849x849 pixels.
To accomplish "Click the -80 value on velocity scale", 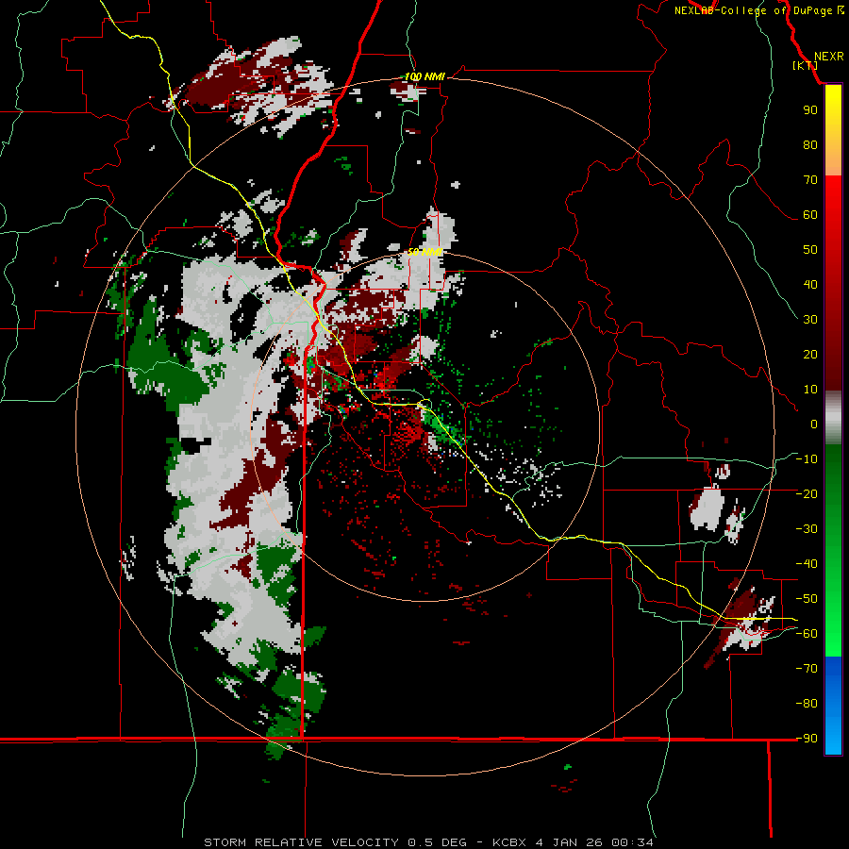I will pyautogui.click(x=807, y=704).
